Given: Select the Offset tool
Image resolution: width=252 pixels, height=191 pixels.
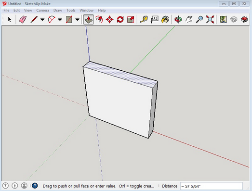Looking at the screenshot, I should click(99, 20).
